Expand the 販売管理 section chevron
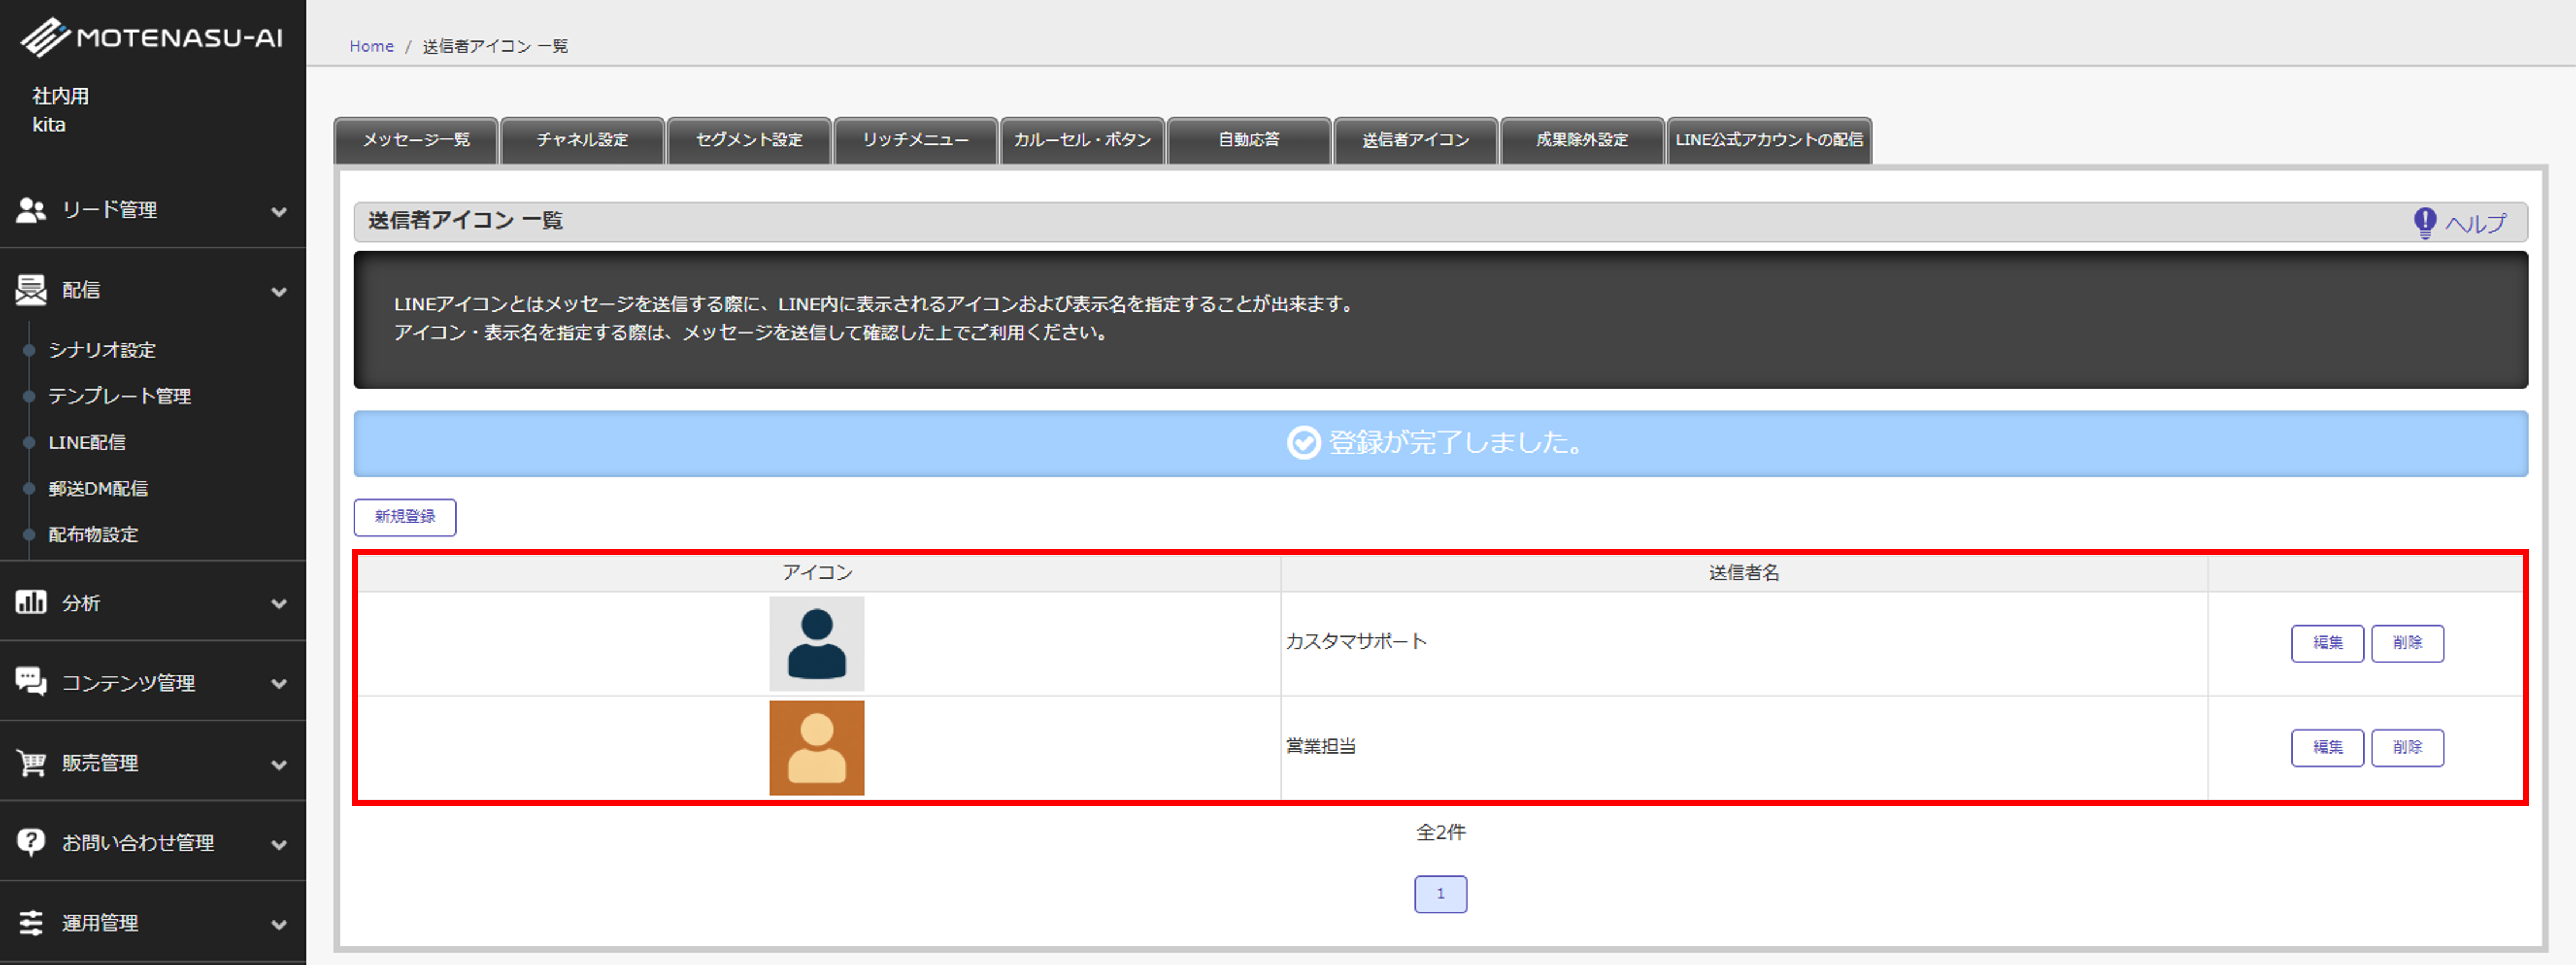 pyautogui.click(x=279, y=764)
